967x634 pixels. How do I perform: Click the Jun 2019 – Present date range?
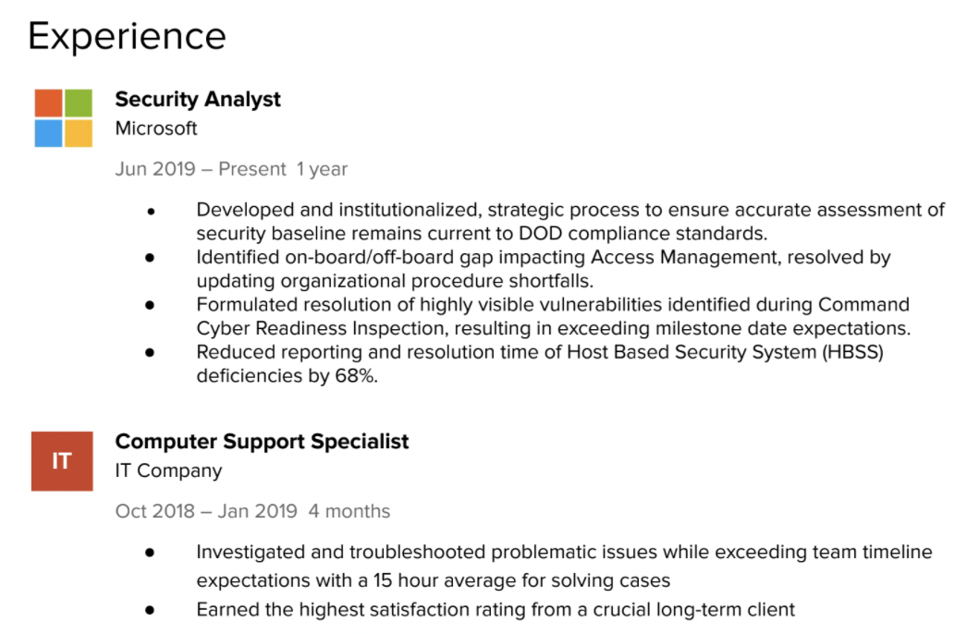click(201, 169)
